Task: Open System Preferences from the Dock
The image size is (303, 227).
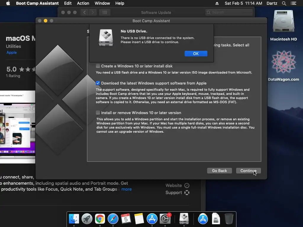Action: click(x=165, y=219)
